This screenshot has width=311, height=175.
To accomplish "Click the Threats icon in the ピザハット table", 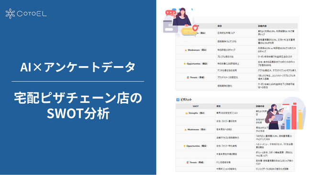I will pyautogui.click(x=188, y=163).
